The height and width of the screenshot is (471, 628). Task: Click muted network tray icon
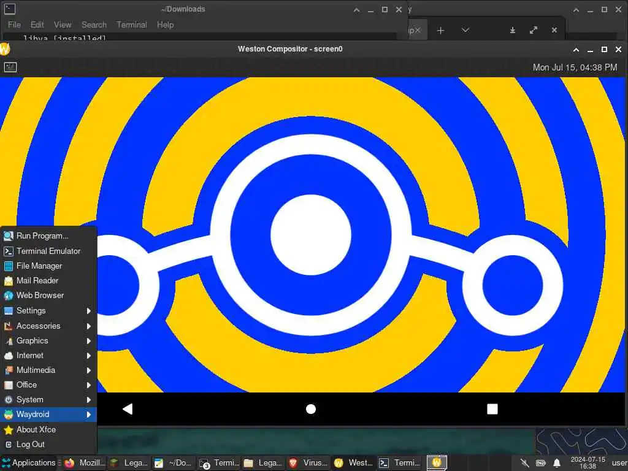point(524,464)
